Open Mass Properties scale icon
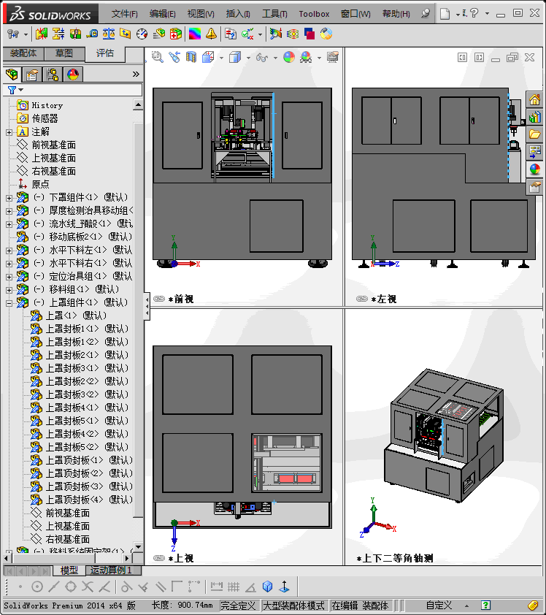This screenshot has height=615, width=546. 109,34
